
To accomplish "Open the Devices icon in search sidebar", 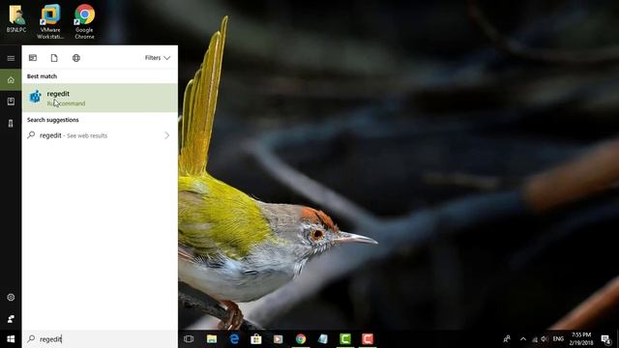I will pyautogui.click(x=11, y=124).
